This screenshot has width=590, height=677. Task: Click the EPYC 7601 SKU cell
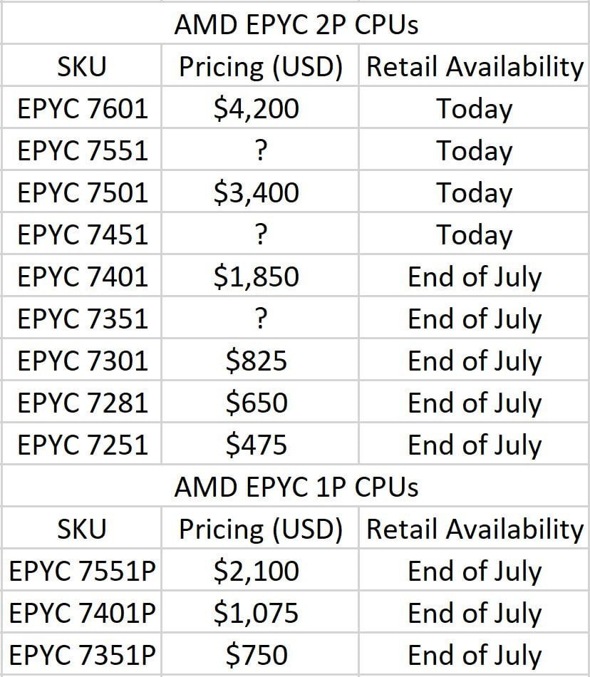tap(83, 109)
